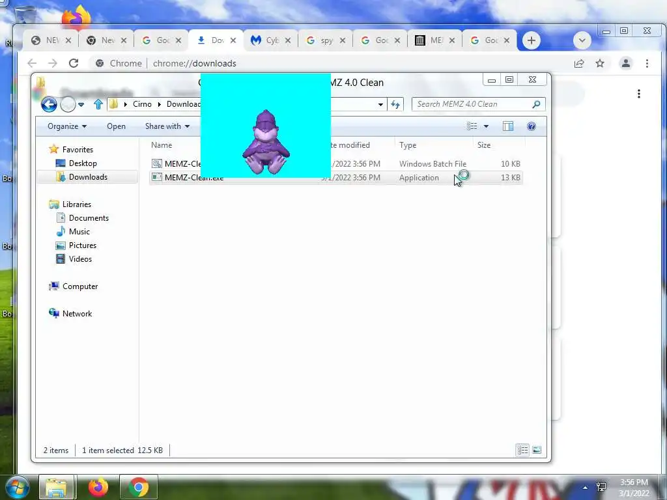Open the downloads page more actions menu
Screen dimensions: 667x500
[x=639, y=94]
